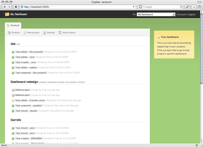The height and width of the screenshot is (147, 203).
Task: Click the Logout link
Action: [192, 14]
